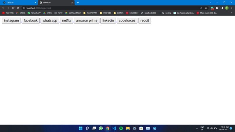
Task: Open the tab search dropdown
Action: [x=211, y=2]
